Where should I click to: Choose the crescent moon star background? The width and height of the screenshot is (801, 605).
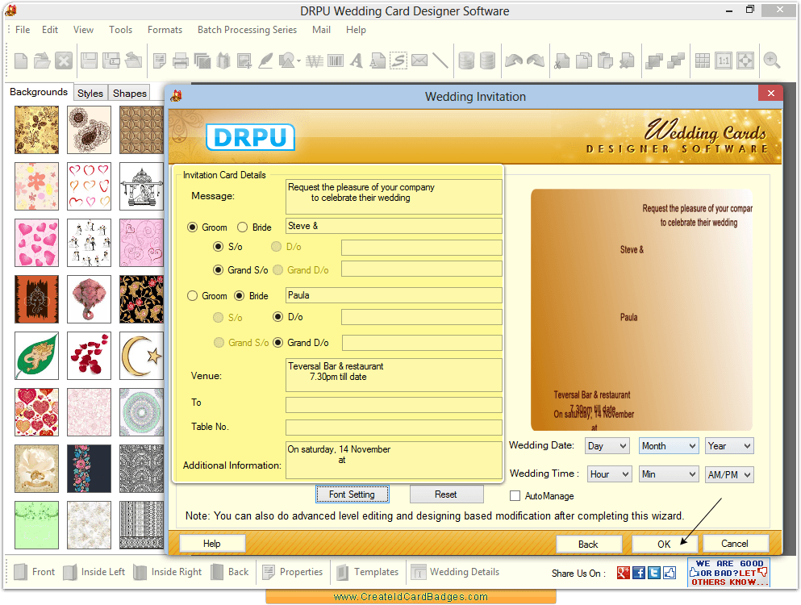pos(141,356)
